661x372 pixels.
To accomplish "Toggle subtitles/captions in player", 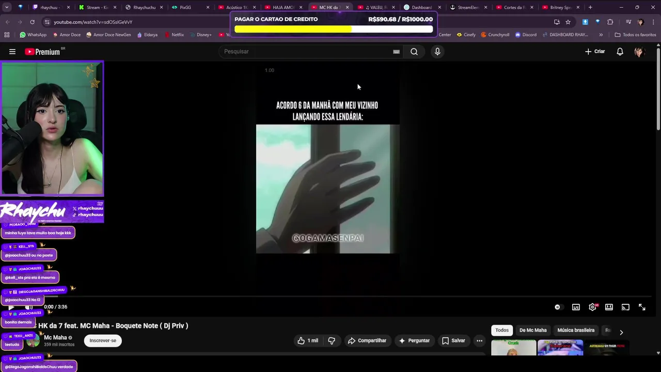I will [576, 307].
